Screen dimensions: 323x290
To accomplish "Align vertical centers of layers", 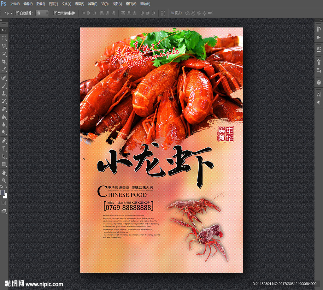I will pyautogui.click(x=89, y=13).
